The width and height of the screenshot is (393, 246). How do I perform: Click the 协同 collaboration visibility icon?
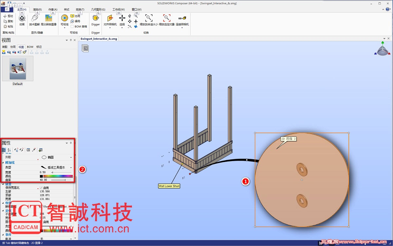tap(72, 16)
